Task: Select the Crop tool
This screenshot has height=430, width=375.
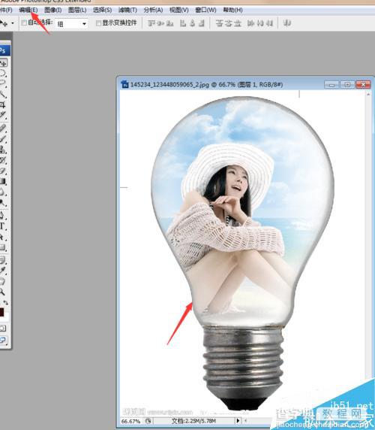Action: coord(3,104)
